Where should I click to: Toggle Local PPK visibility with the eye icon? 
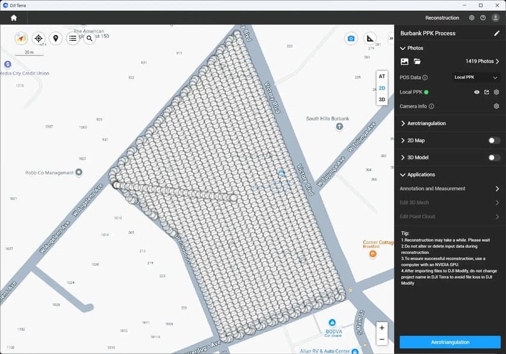point(478,92)
